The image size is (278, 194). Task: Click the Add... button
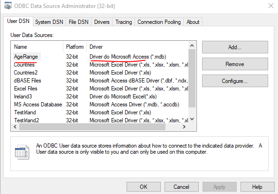tap(235, 47)
